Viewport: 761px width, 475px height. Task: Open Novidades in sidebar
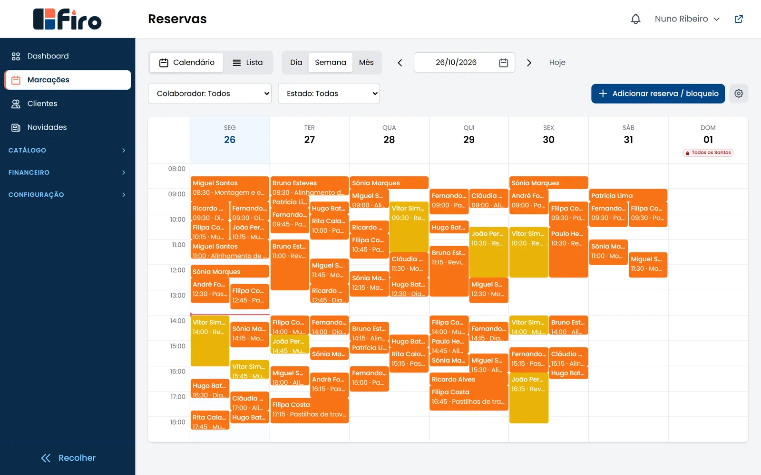68,127
